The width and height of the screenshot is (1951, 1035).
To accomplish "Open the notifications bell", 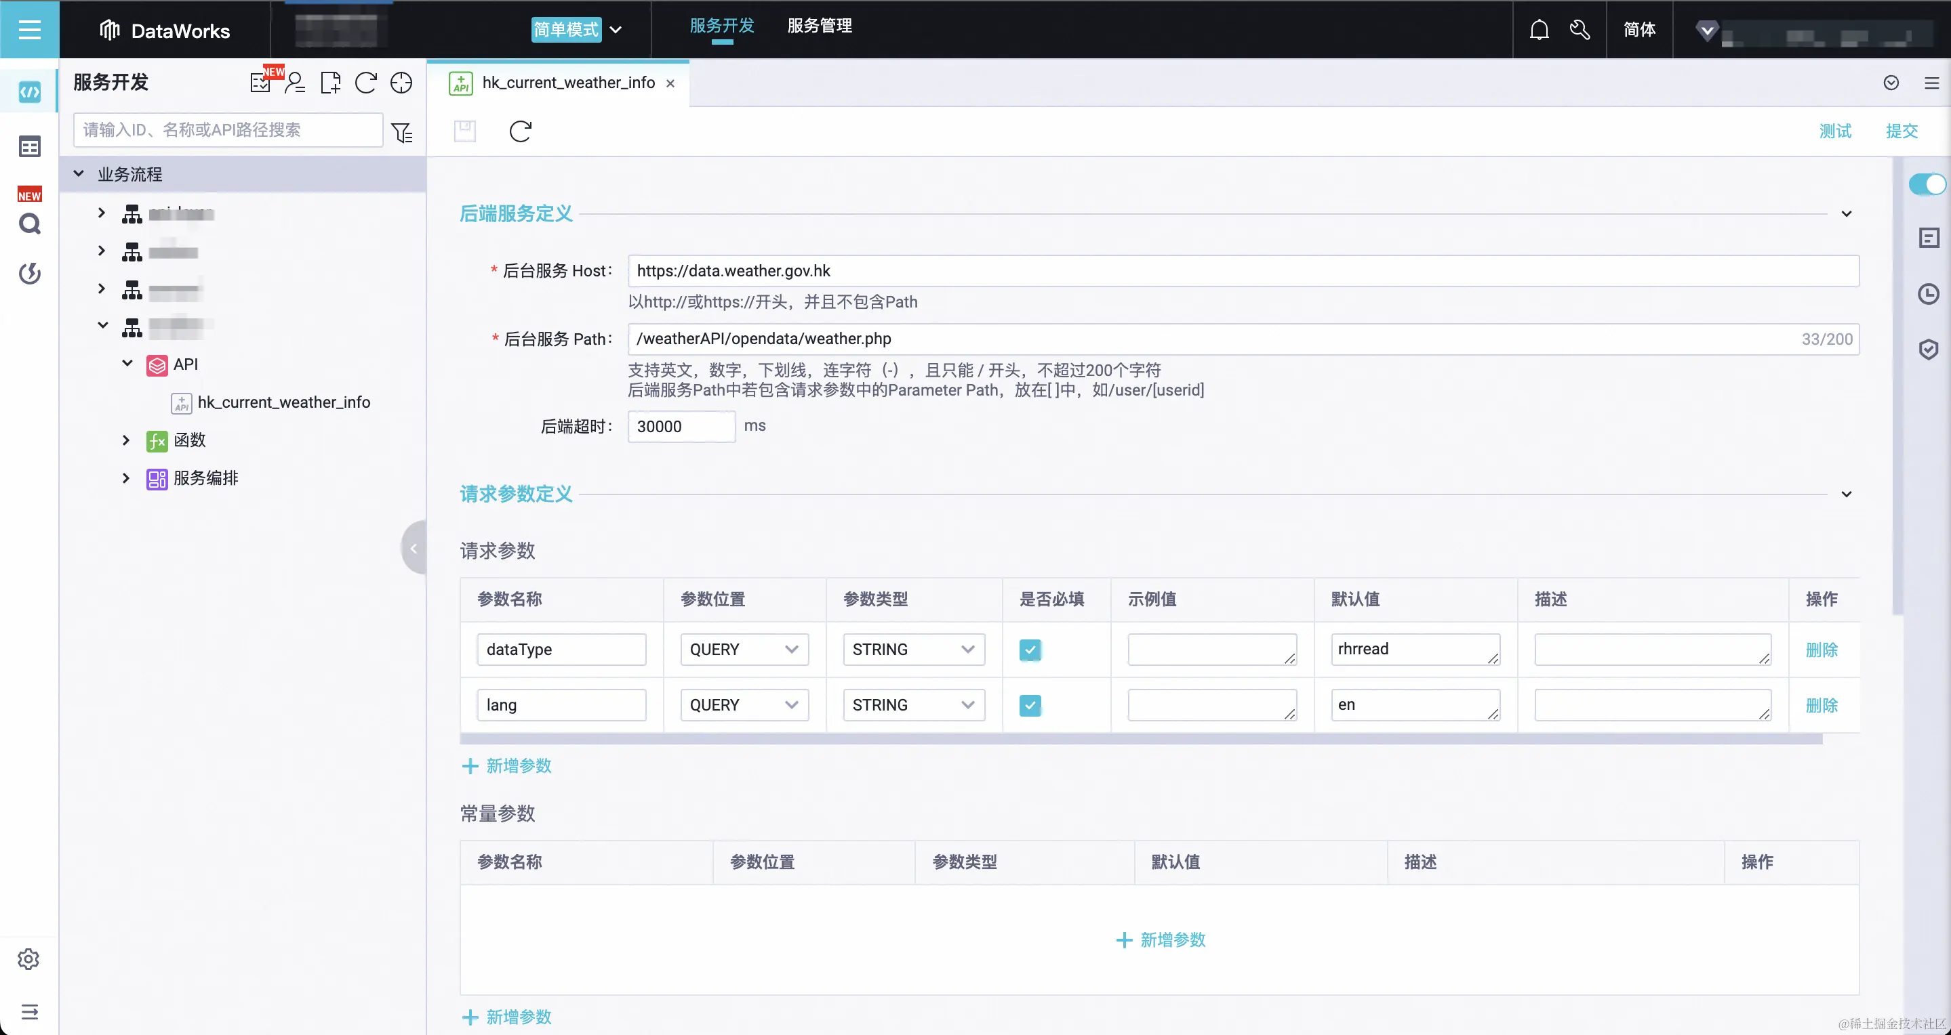I will 1539,30.
